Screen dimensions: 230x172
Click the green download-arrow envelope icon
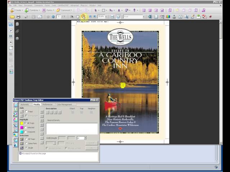(x=198, y=16)
